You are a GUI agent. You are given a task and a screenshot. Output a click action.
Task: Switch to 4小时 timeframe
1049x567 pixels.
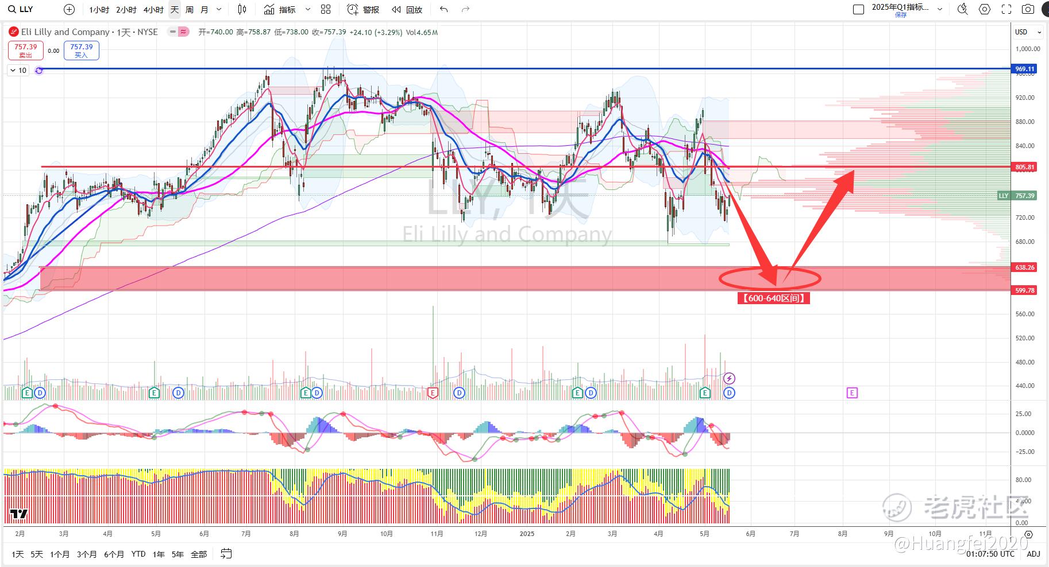pyautogui.click(x=153, y=10)
